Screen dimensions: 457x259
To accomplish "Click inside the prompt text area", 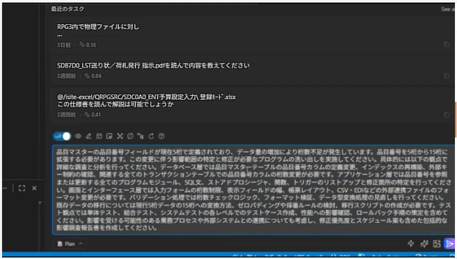I will point(253,190).
